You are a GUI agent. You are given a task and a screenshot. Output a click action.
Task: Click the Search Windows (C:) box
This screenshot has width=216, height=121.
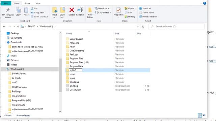[x=177, y=27]
